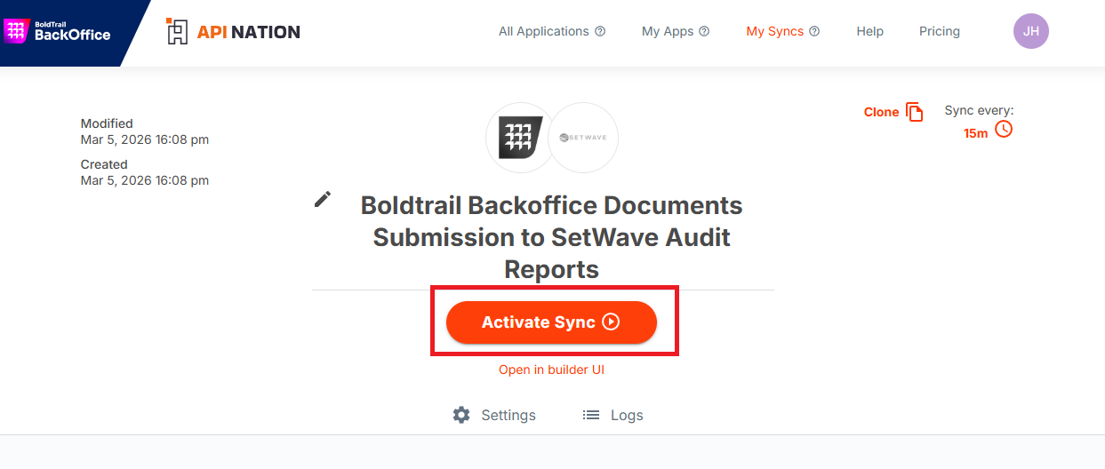Open the JH user avatar menu
Viewport: 1105px width, 469px height.
(x=1030, y=31)
